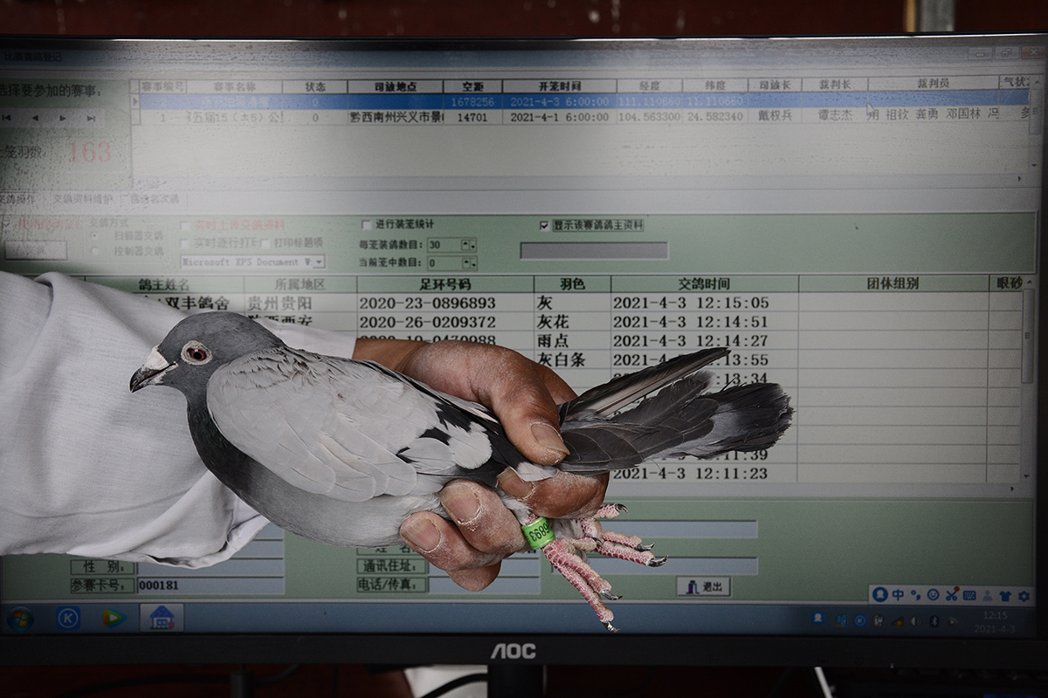Click the 交鸽时间 column header
This screenshot has height=698, width=1048.
(x=704, y=284)
